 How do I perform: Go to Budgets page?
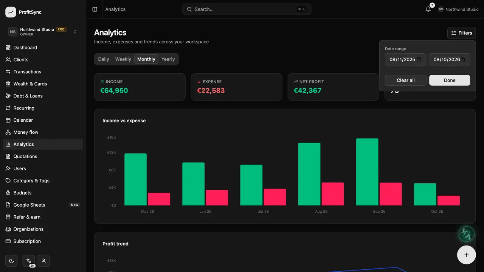[43, 193]
